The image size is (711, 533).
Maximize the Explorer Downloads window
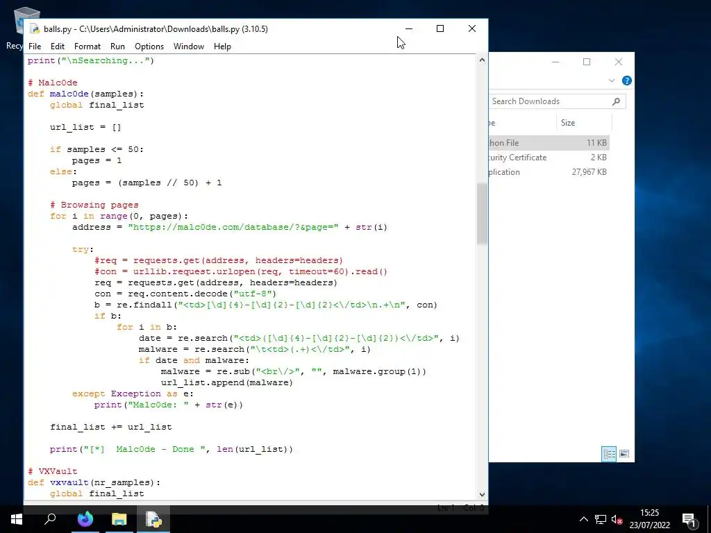pos(587,62)
